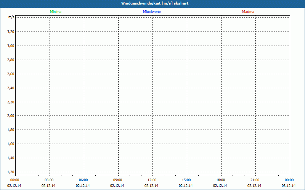Click the 1,60 y-axis value

point(11,144)
